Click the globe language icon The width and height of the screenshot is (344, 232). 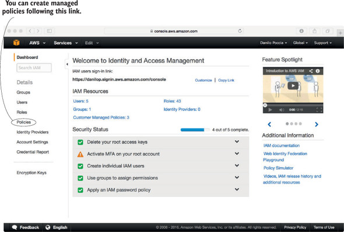[48, 227]
